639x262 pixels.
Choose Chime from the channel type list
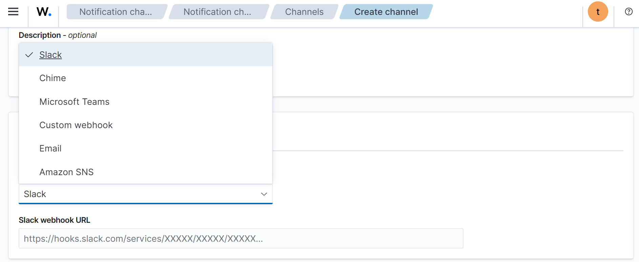point(146,78)
